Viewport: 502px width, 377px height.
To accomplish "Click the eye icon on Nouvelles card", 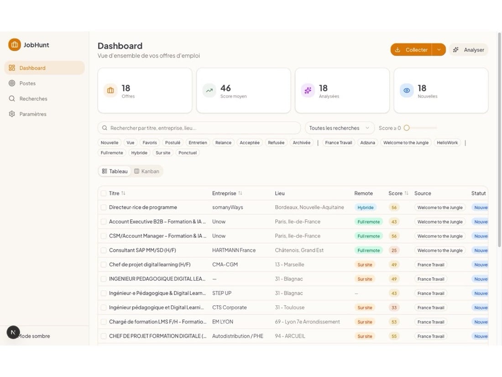I will click(x=407, y=90).
